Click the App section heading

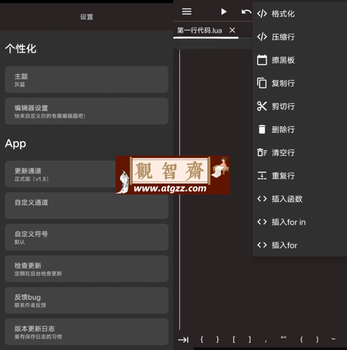click(16, 144)
